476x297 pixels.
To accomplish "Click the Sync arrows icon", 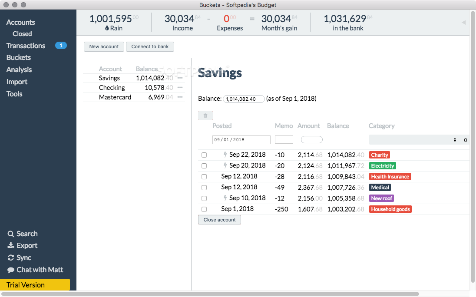I will pos(10,257).
